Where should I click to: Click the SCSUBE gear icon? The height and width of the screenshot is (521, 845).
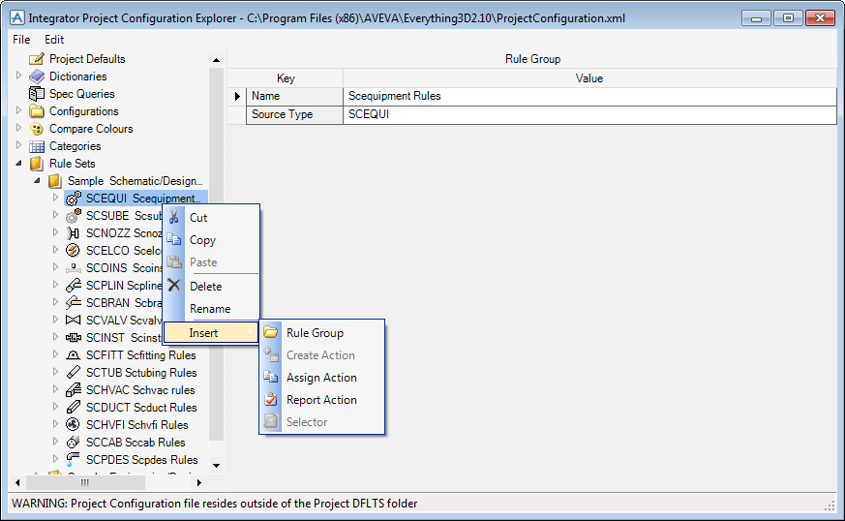click(74, 216)
